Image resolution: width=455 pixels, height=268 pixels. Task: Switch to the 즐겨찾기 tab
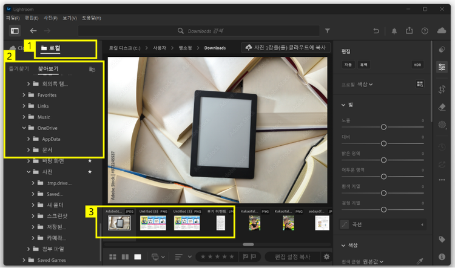[x=19, y=69]
